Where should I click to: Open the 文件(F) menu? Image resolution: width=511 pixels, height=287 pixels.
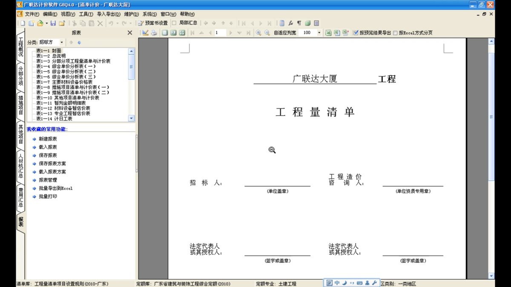[32, 14]
